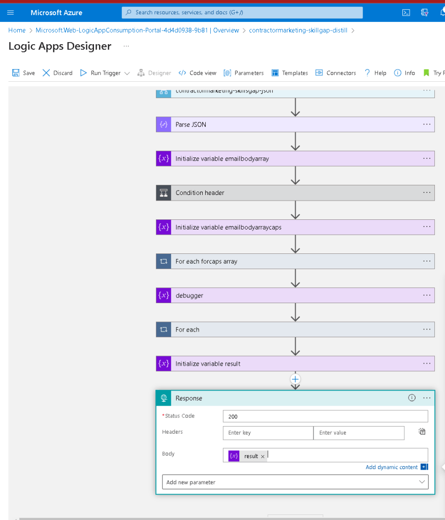This screenshot has height=520, width=445.
Task: Expand the debugger variable step
Action: click(x=295, y=295)
